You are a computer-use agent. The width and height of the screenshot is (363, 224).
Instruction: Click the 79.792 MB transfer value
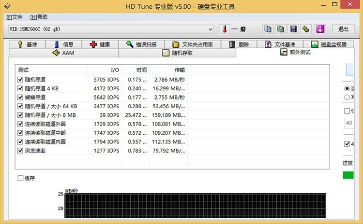pos(169,151)
